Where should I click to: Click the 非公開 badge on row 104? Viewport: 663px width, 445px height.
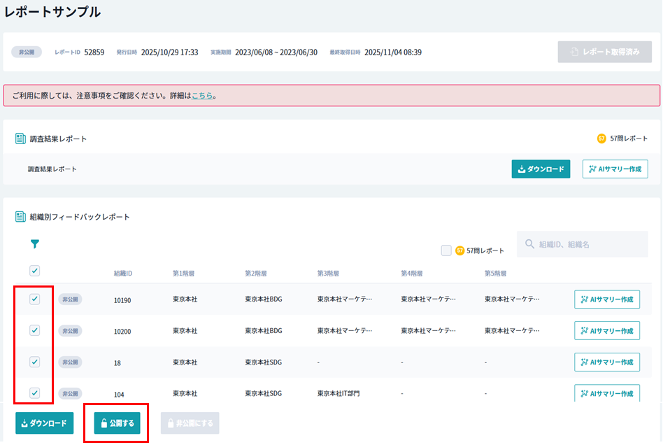(70, 393)
